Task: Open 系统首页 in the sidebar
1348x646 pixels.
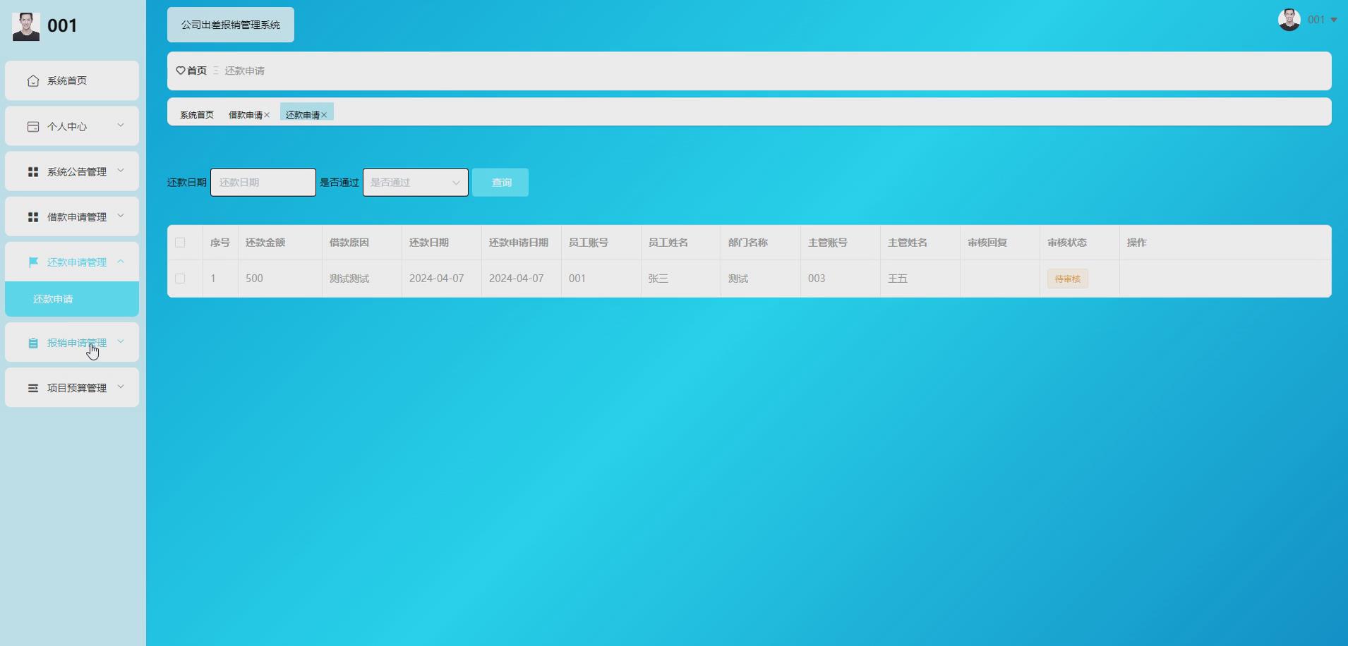Action: pyautogui.click(x=72, y=80)
